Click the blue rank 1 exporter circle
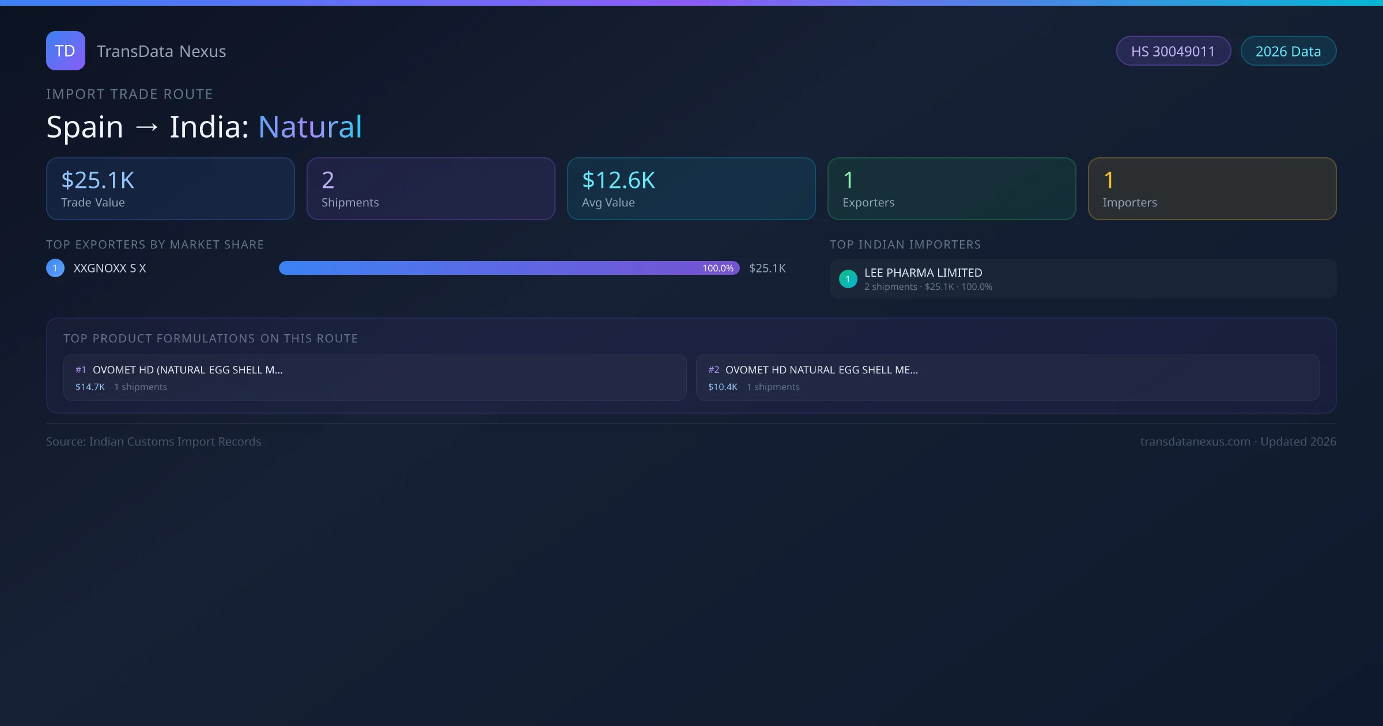 point(55,268)
